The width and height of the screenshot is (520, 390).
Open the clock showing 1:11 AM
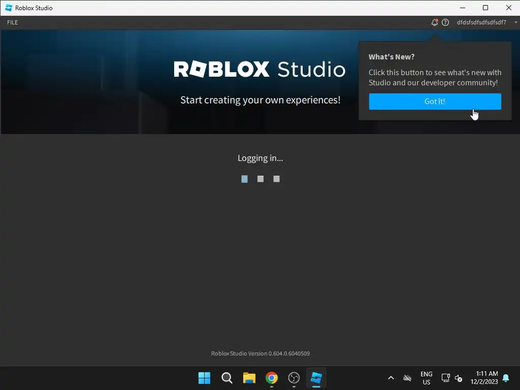[484, 378]
